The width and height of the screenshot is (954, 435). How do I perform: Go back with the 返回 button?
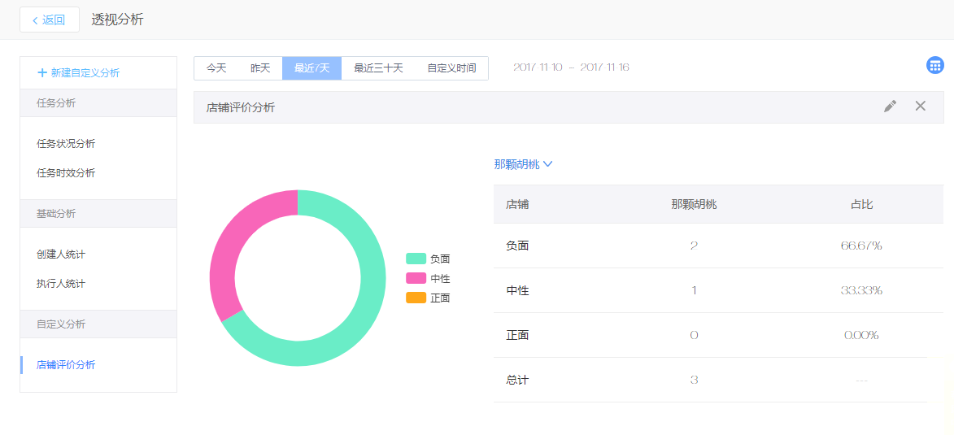pos(50,20)
